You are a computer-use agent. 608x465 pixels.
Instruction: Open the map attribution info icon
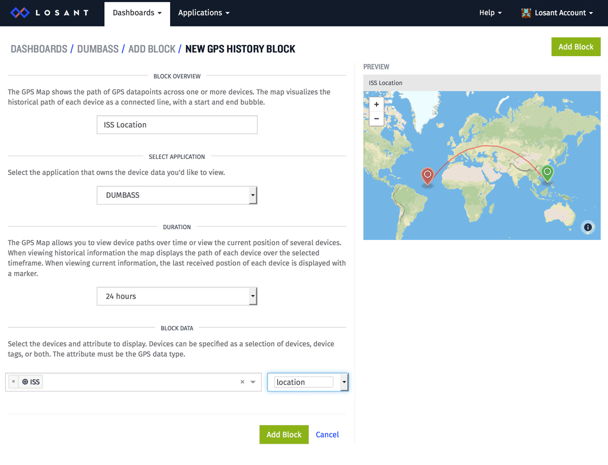[588, 227]
